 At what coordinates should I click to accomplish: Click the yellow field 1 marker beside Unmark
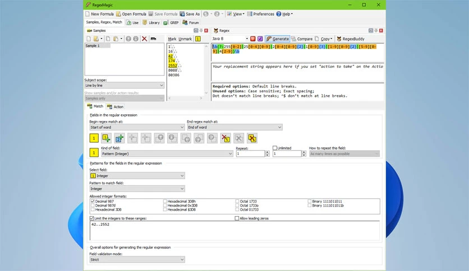pyautogui.click(x=197, y=39)
